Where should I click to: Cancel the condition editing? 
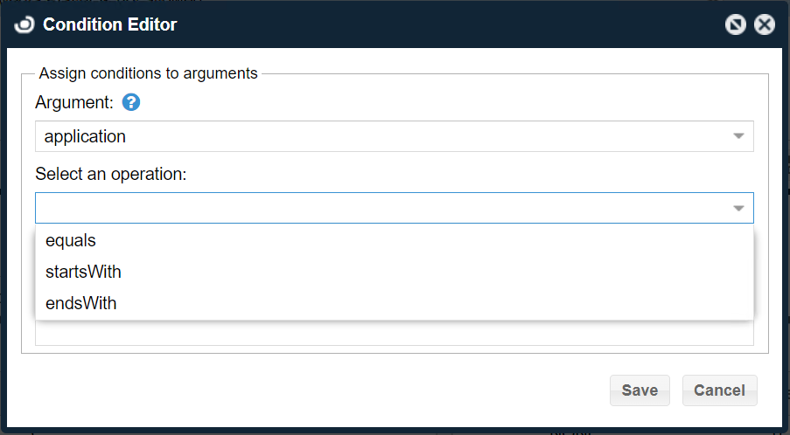click(x=719, y=390)
